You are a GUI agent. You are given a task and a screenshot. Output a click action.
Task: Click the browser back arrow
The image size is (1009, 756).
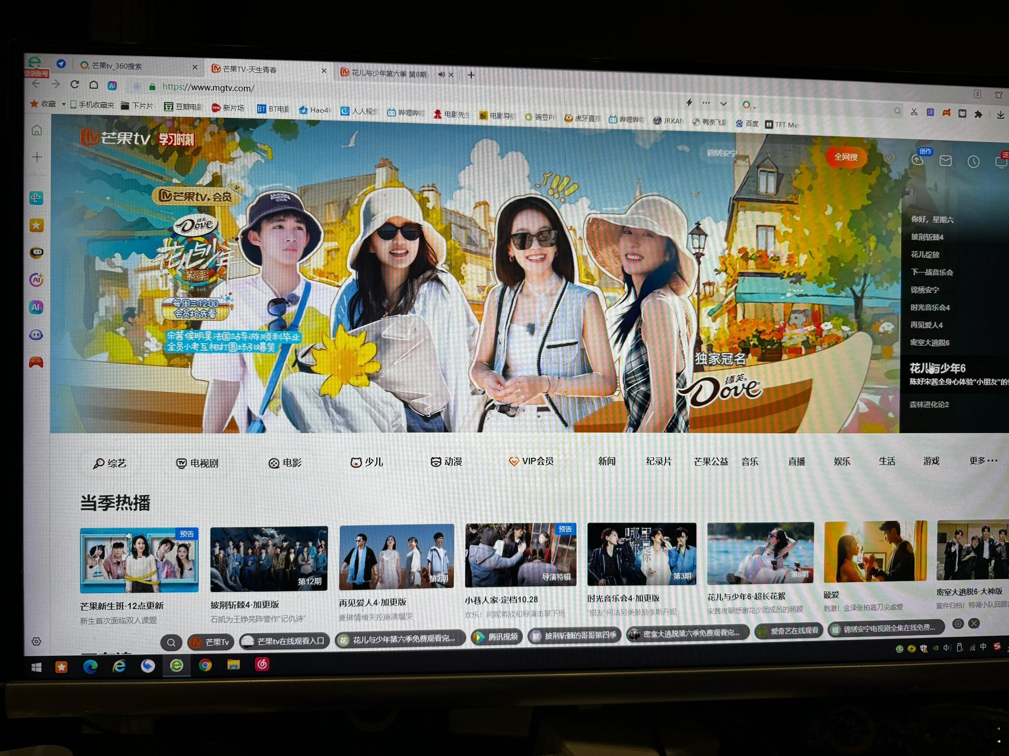[x=36, y=84]
